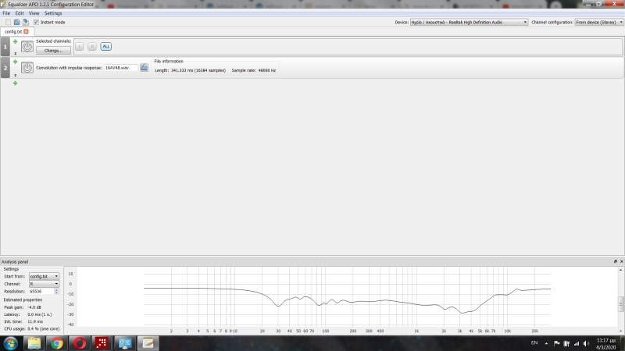
Task: Open the Start from dropdown in Analysis panel
Action: 45,276
